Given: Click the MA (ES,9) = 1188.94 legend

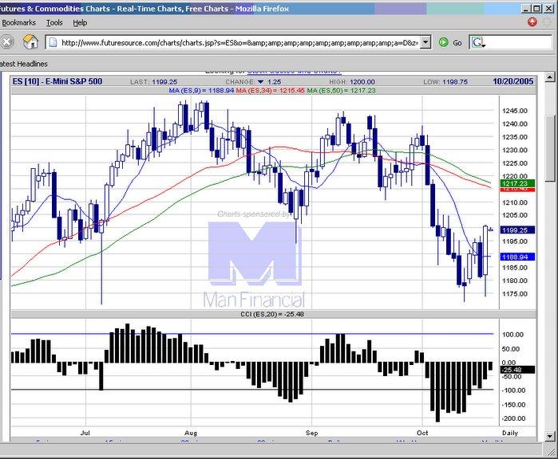Looking at the screenshot, I should (201, 91).
